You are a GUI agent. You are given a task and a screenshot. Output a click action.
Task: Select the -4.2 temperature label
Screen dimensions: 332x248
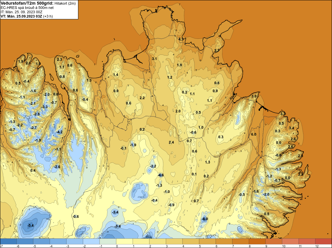click(59, 132)
